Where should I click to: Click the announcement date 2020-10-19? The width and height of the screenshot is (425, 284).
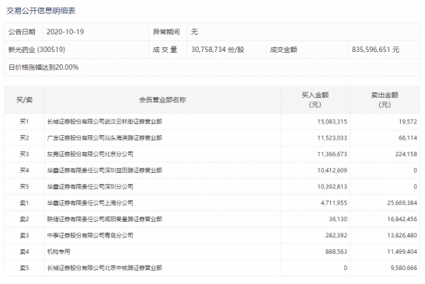click(65, 32)
